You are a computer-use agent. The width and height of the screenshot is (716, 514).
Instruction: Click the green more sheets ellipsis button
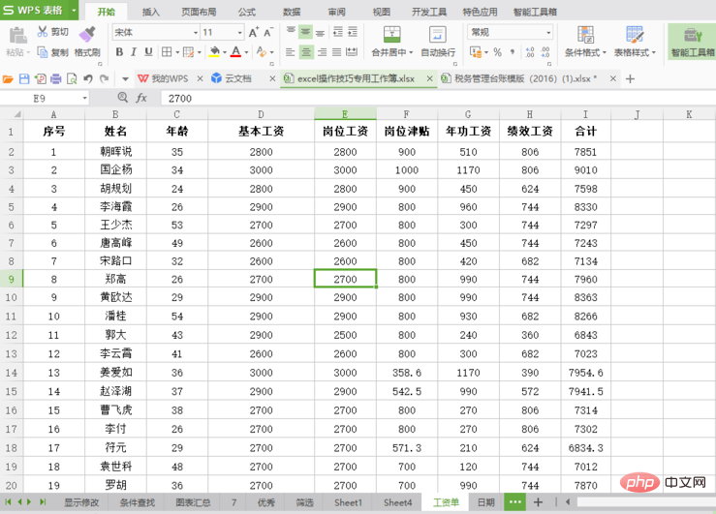click(x=515, y=502)
